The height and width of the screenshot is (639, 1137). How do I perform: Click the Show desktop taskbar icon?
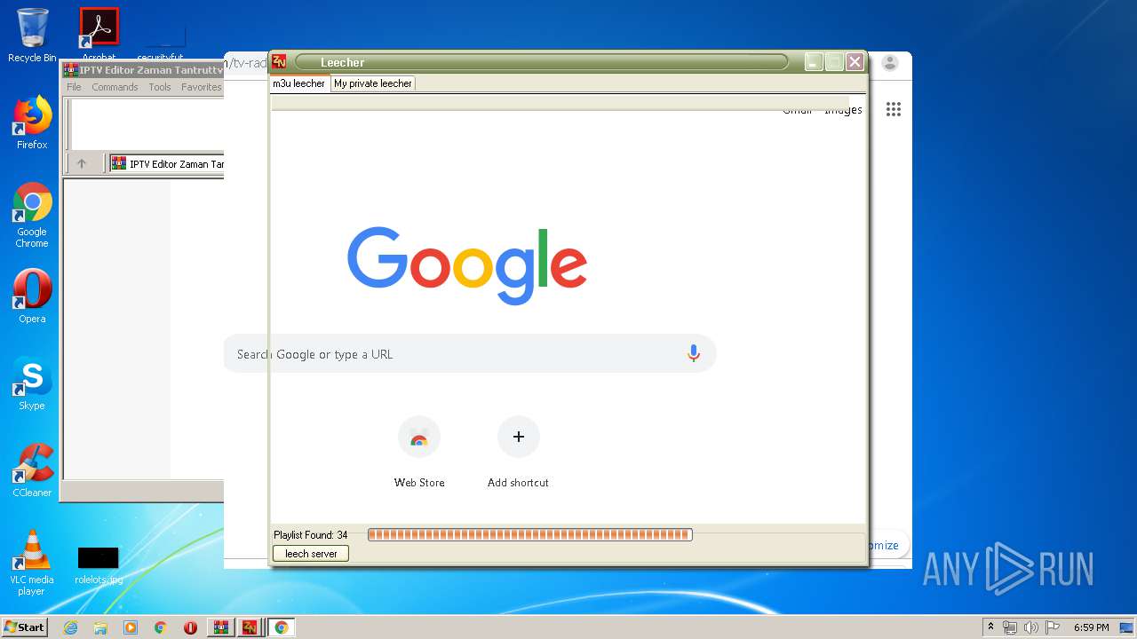[1128, 627]
